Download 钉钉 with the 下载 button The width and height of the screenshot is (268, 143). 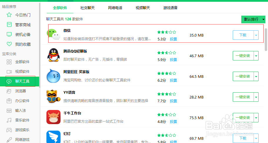click(x=243, y=138)
